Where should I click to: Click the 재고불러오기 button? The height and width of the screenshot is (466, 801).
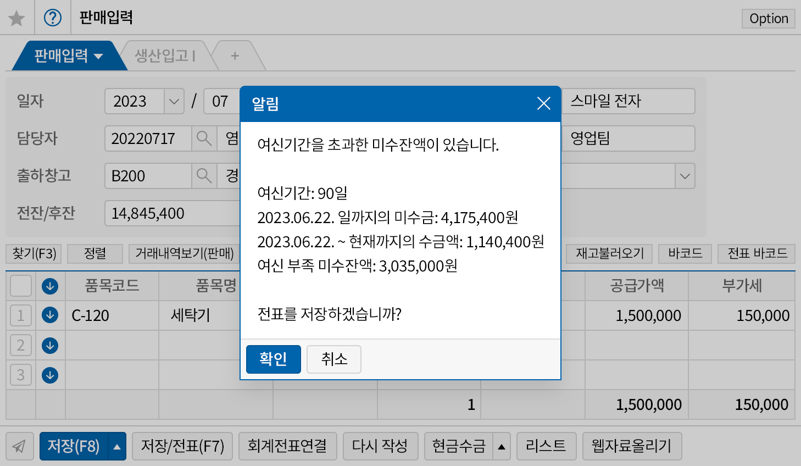click(x=609, y=253)
